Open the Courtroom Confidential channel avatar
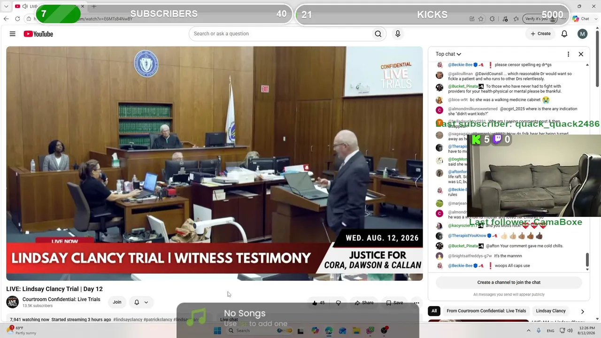The height and width of the screenshot is (338, 601). pyautogui.click(x=13, y=302)
